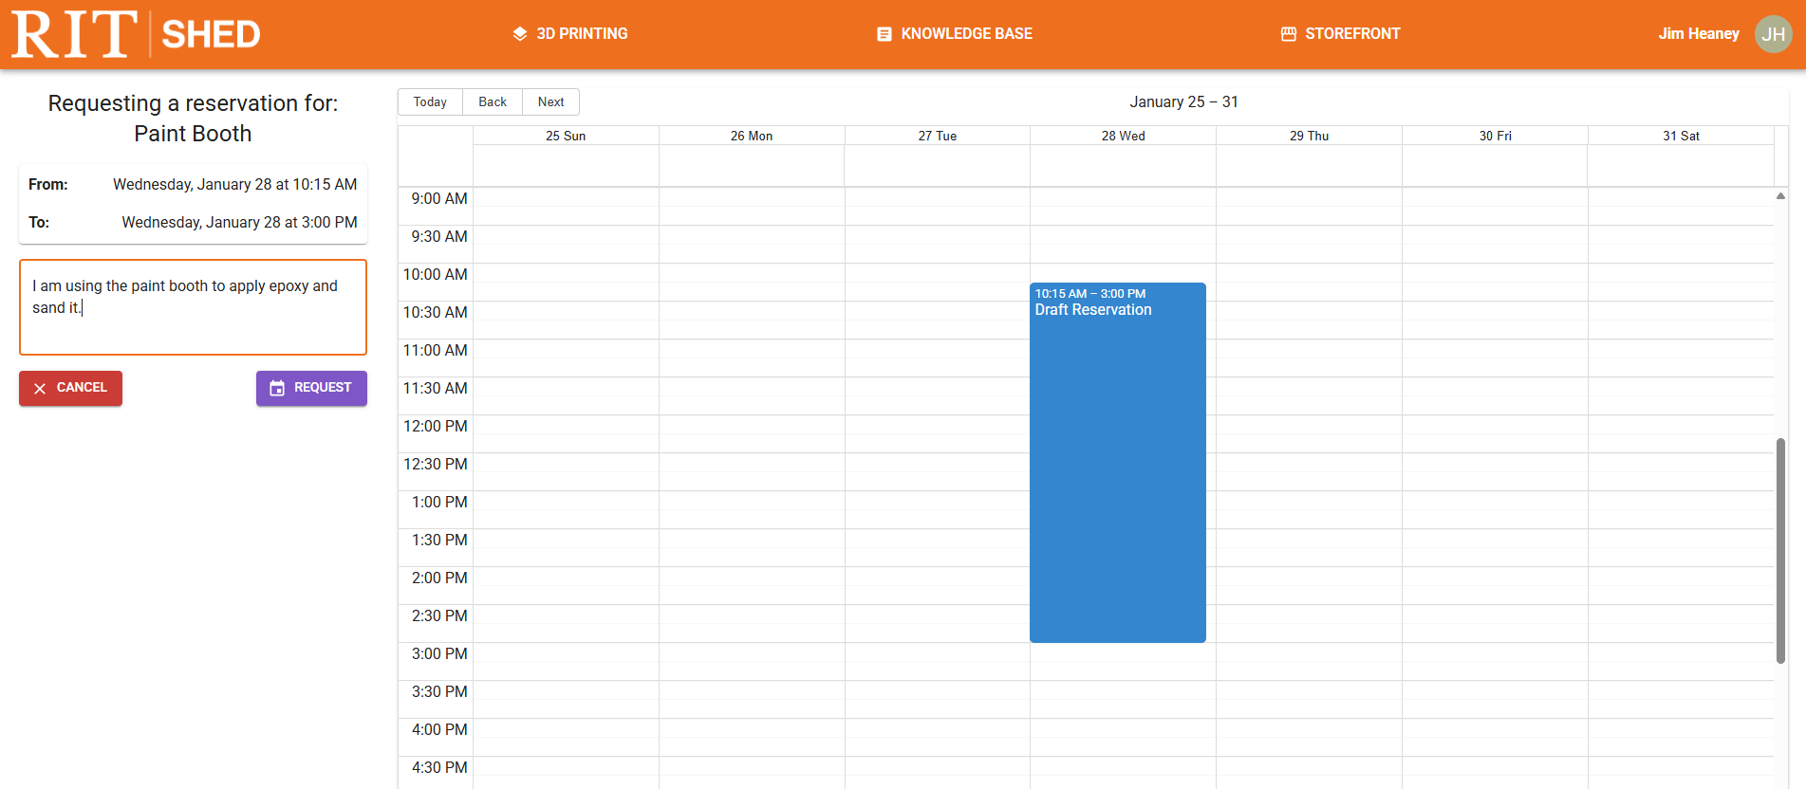The image size is (1806, 789).
Task: Click the X icon in Cancel button
Action: (40, 389)
